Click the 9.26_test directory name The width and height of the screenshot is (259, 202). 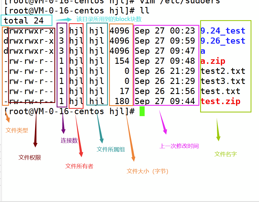coord(223,41)
